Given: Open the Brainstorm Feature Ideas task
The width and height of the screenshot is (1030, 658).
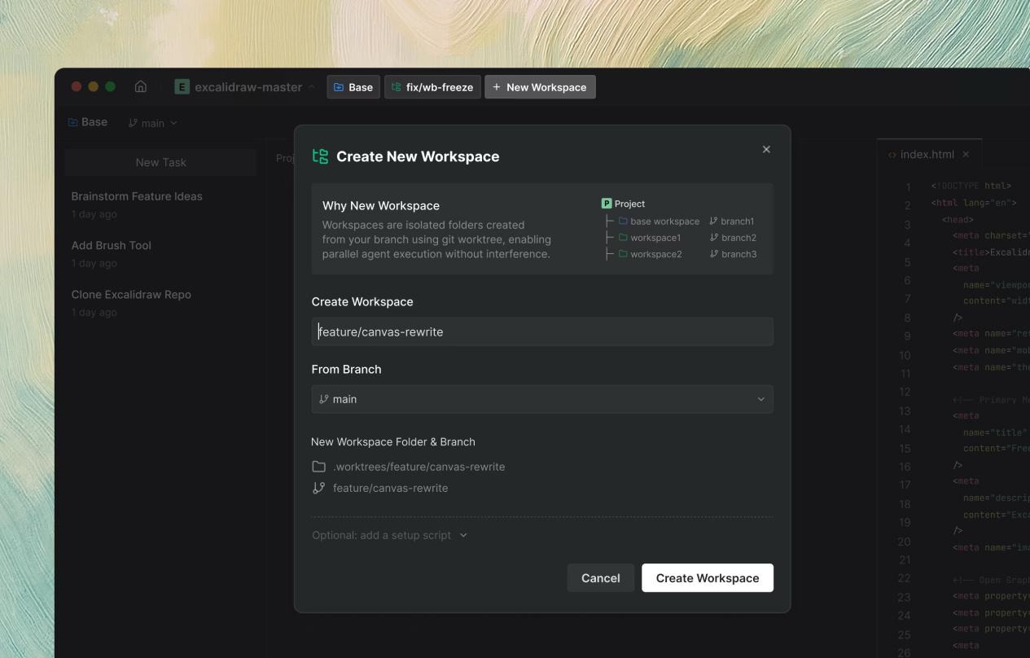Looking at the screenshot, I should 136,195.
